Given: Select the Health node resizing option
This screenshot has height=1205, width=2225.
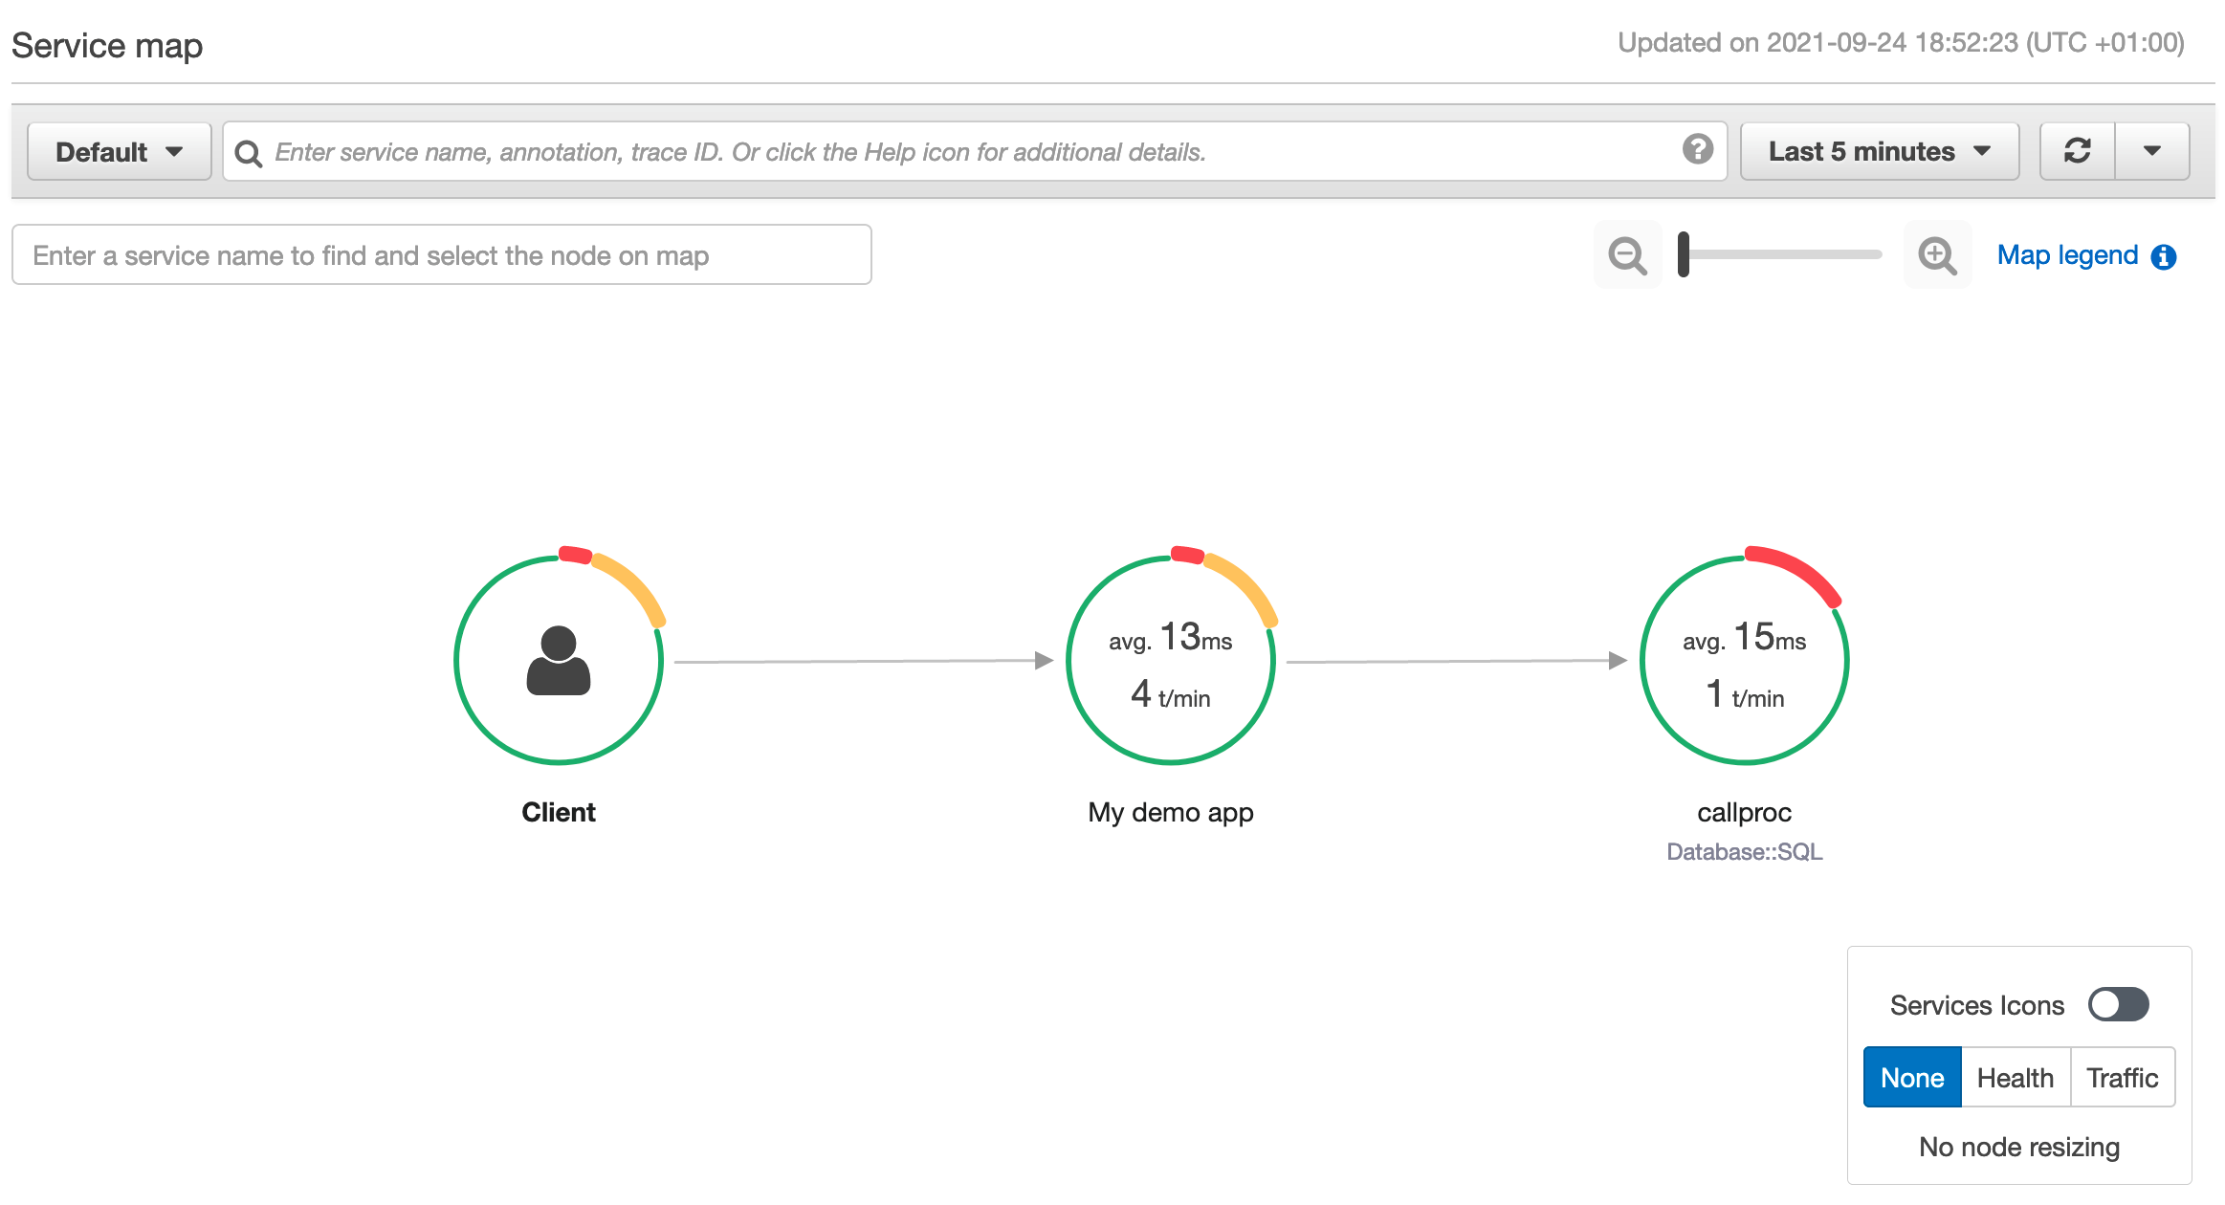Looking at the screenshot, I should click(x=2016, y=1078).
